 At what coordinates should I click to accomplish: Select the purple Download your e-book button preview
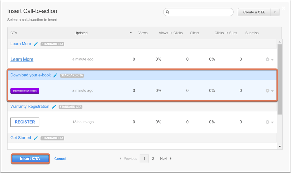click(x=25, y=91)
